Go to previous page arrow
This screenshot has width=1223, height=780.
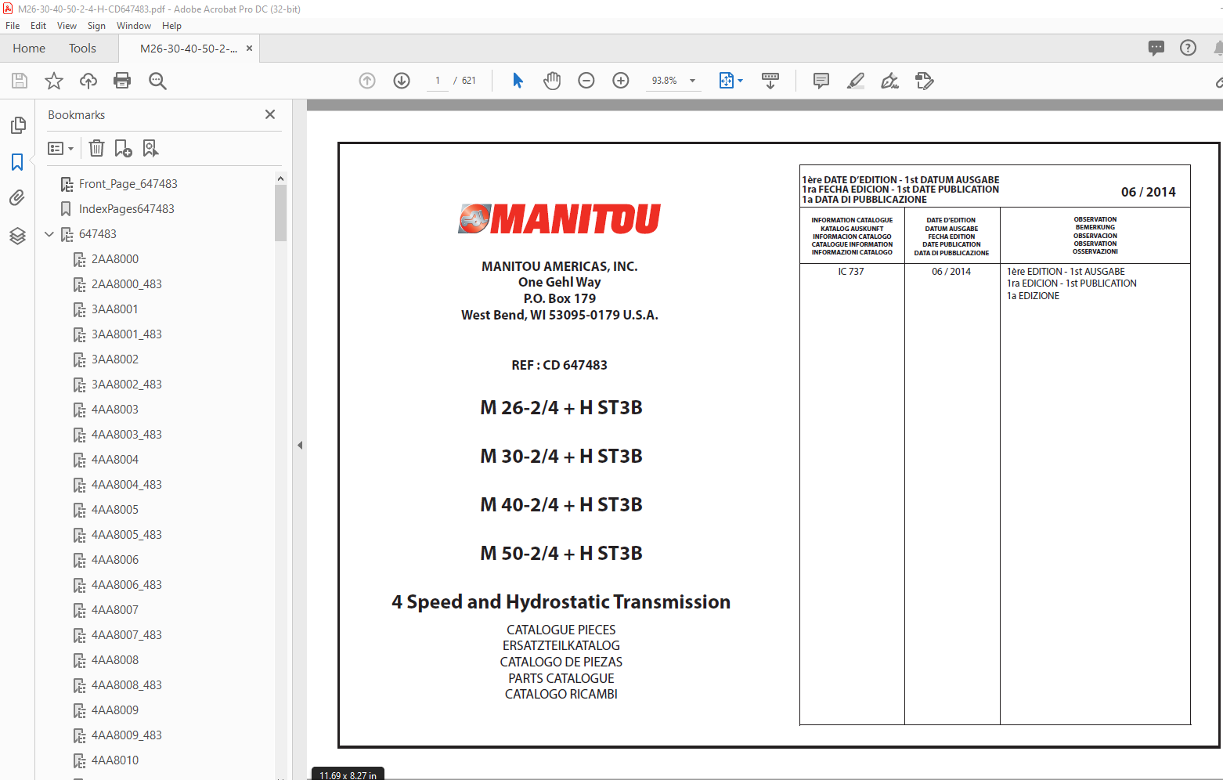[x=367, y=81]
